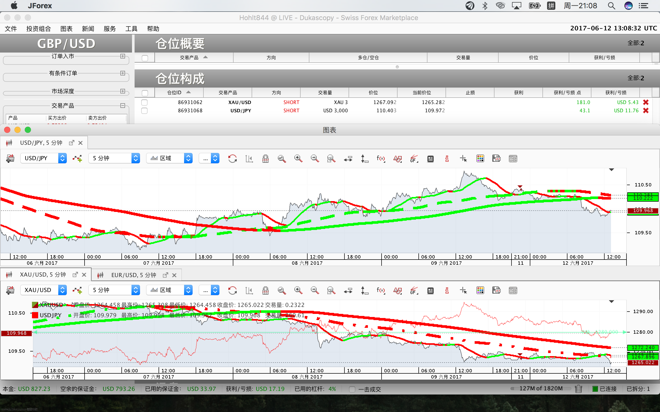The height and width of the screenshot is (412, 660).
Task: Close the XAU/USD position with red X
Action: pyautogui.click(x=646, y=102)
